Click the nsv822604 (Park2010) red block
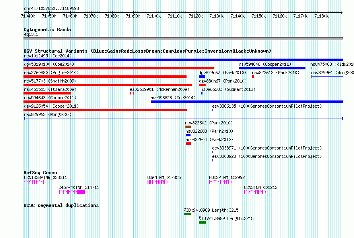Image resolution: width=354 pixels, height=238 pixels. 188,144
